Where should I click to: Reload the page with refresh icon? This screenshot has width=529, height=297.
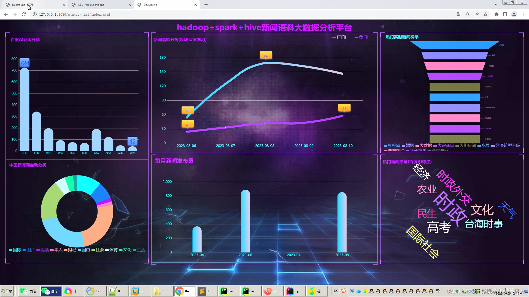24,15
